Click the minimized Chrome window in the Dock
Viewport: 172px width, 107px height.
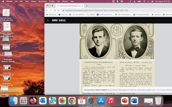coord(148,101)
